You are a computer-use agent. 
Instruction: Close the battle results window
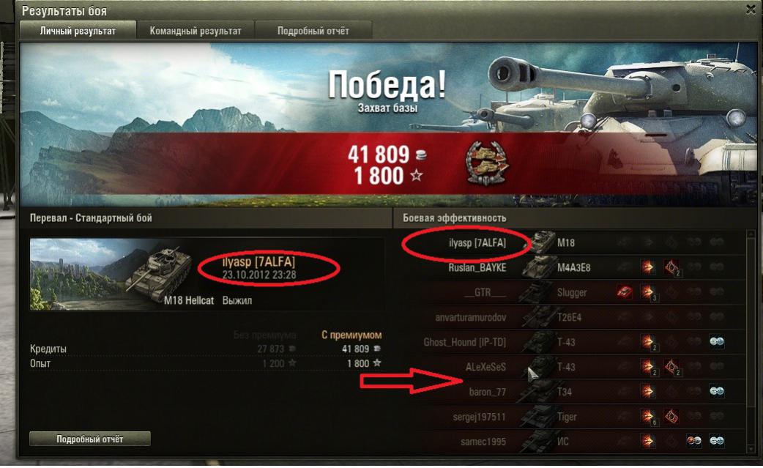pyautogui.click(x=751, y=10)
